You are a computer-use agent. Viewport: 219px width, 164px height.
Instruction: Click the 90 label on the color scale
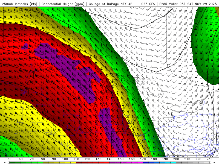pyautogui.click(x=54, y=159)
